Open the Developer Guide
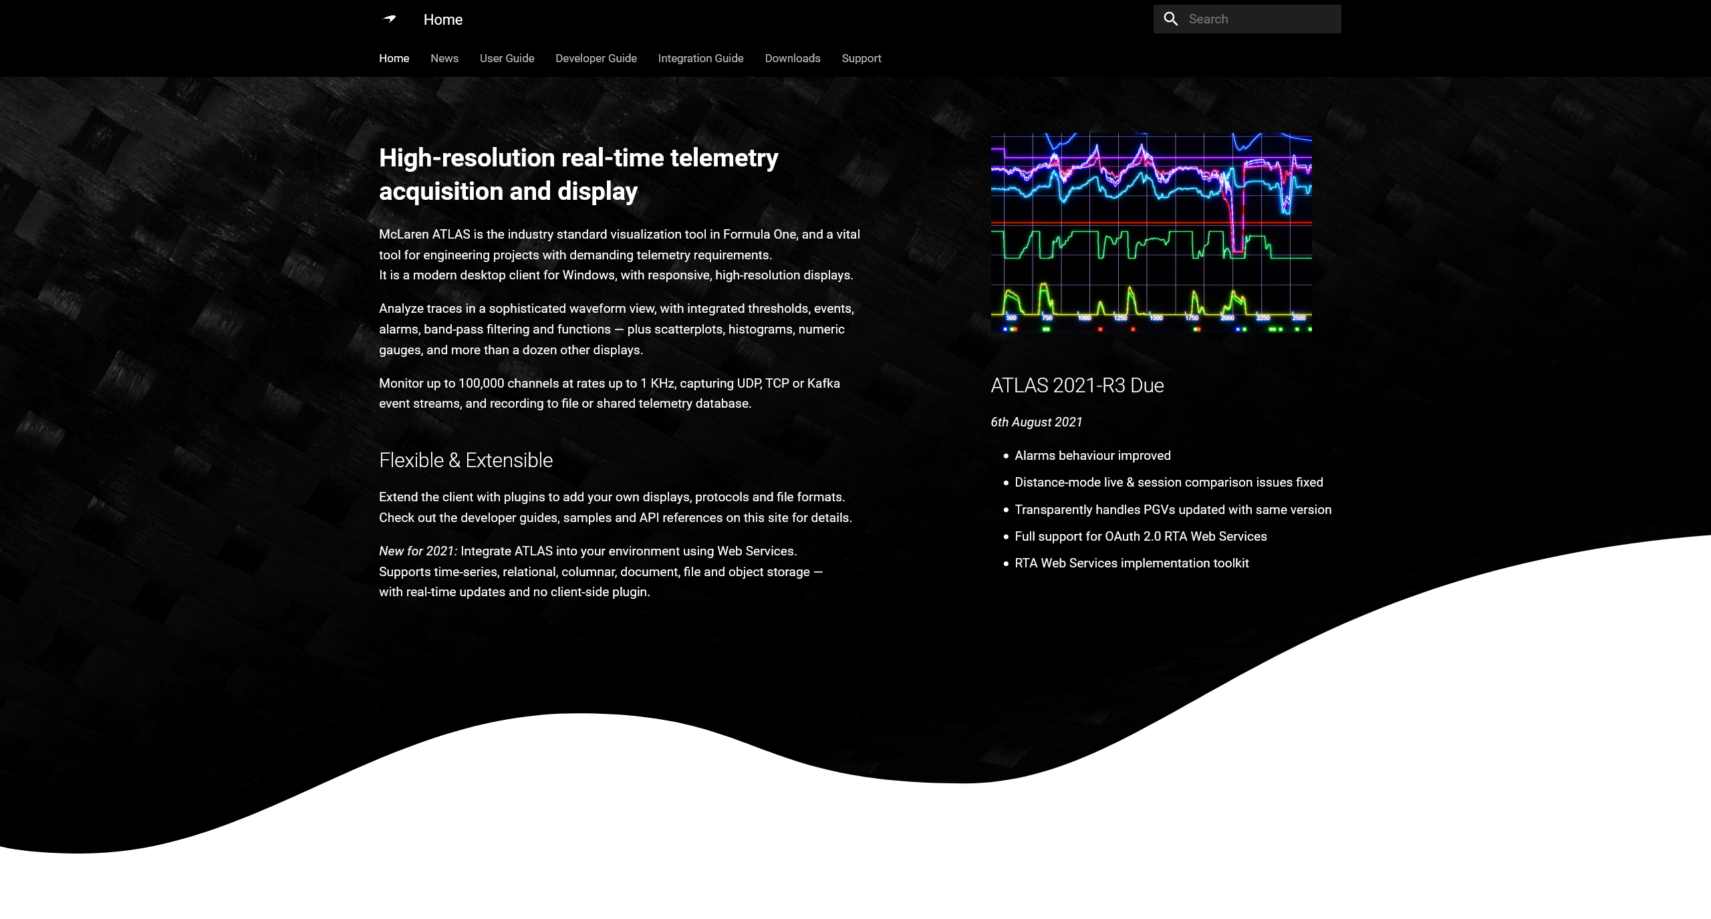 coord(596,59)
